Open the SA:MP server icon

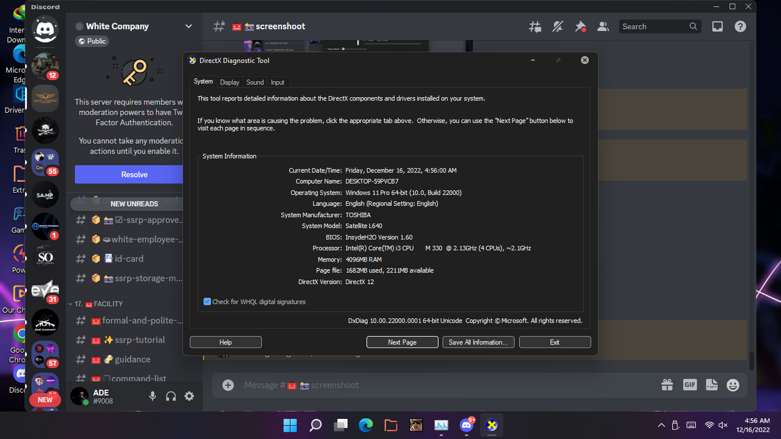pyautogui.click(x=45, y=195)
